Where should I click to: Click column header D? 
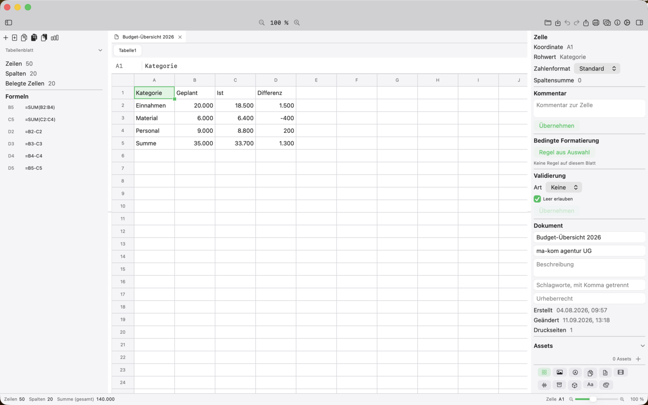276,80
